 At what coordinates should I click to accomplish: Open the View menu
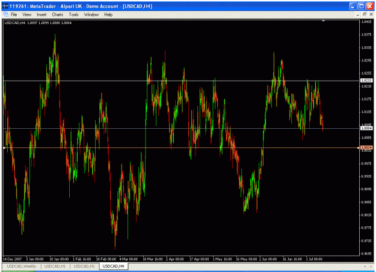(x=27, y=14)
